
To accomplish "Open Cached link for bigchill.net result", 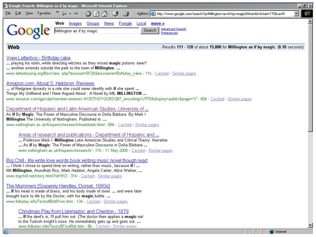I will coord(88,176).
